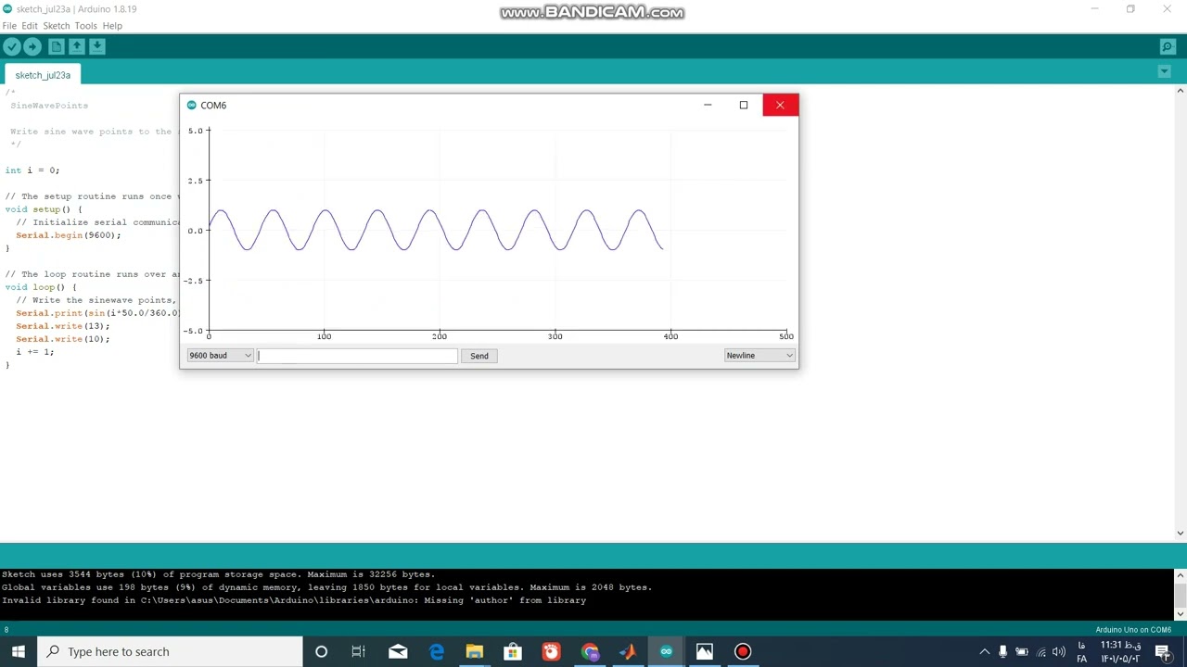Click the microphone tray icon

[x=1002, y=652]
